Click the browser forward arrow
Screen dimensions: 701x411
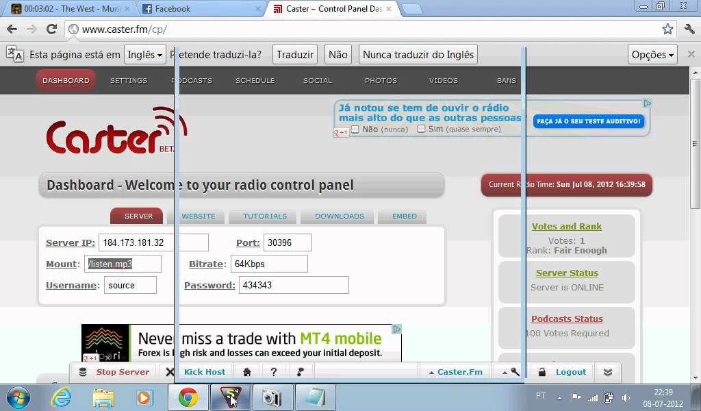tap(31, 29)
